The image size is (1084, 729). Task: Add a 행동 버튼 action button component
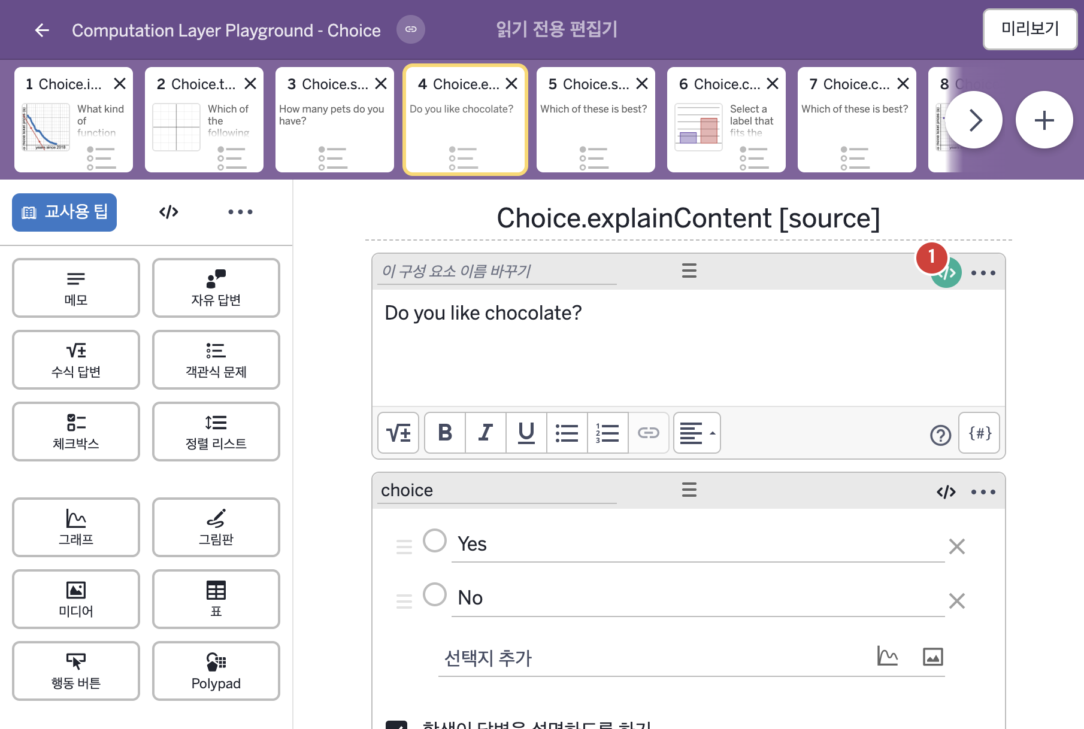(76, 671)
